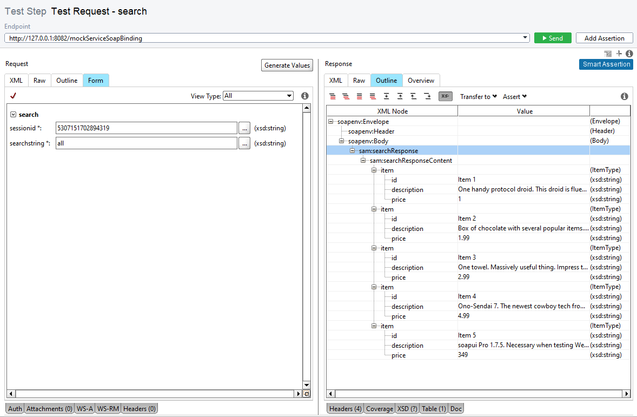The width and height of the screenshot is (637, 417).
Task: Open the Headers (4) tab below the Response
Action: pos(344,408)
